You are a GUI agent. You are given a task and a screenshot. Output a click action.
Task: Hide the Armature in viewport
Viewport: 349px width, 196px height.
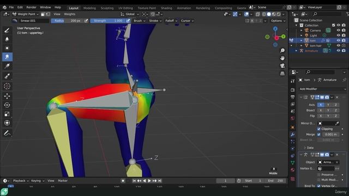(x=338, y=51)
